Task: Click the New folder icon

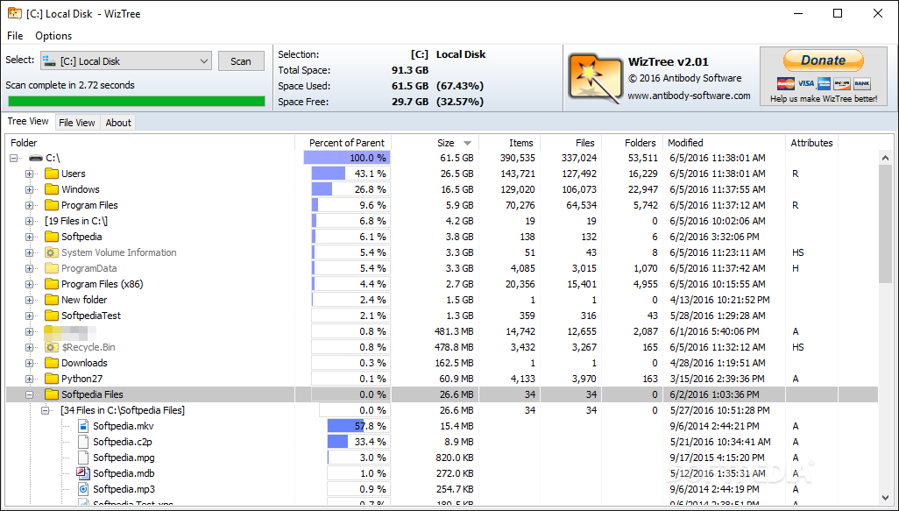Action: (52, 300)
